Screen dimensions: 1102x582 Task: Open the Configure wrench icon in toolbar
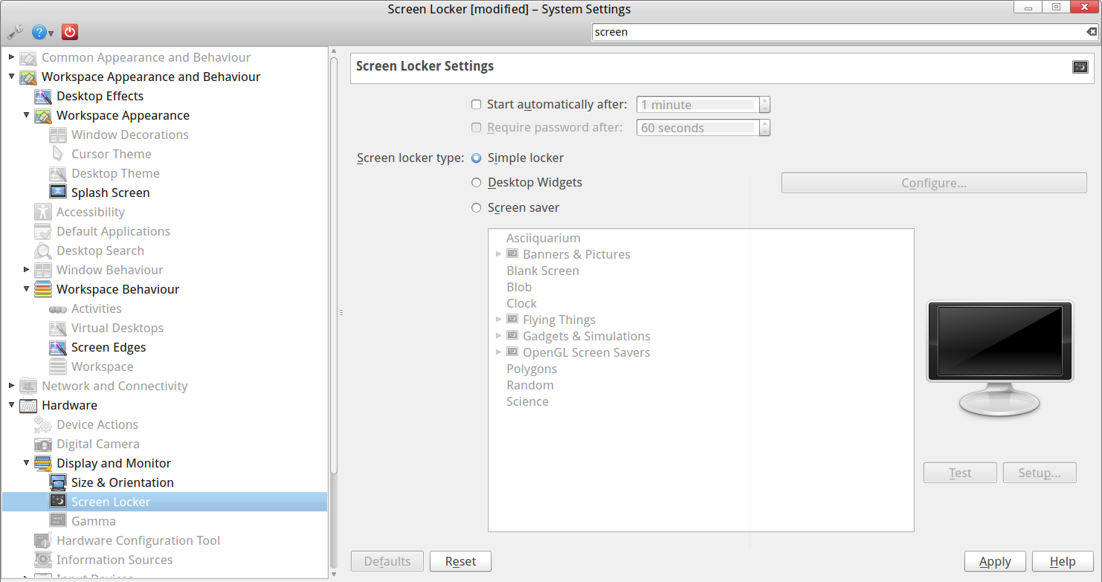coord(15,32)
